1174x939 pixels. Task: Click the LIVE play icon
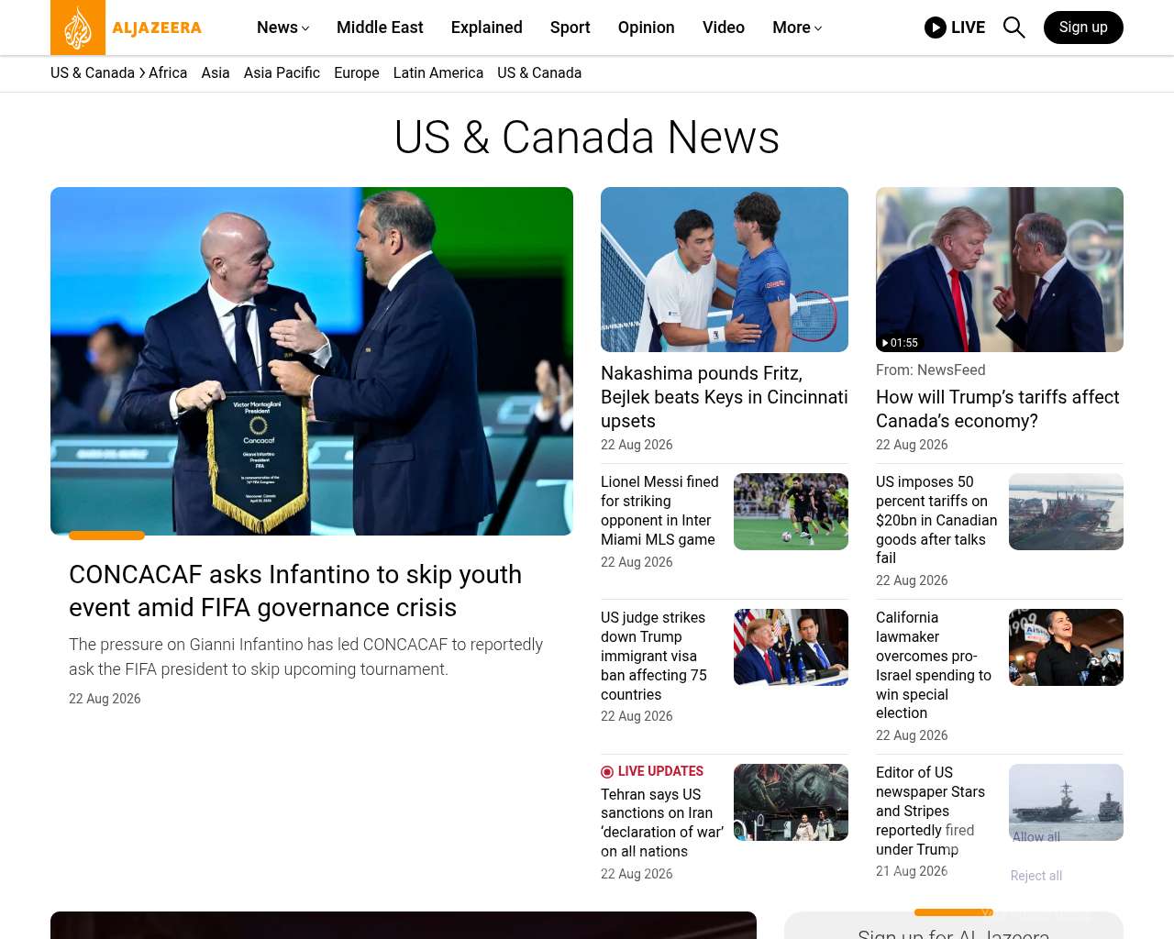click(936, 28)
